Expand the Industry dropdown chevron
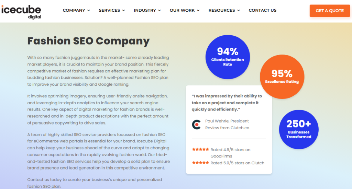This screenshot has height=189, width=352. 159,11
